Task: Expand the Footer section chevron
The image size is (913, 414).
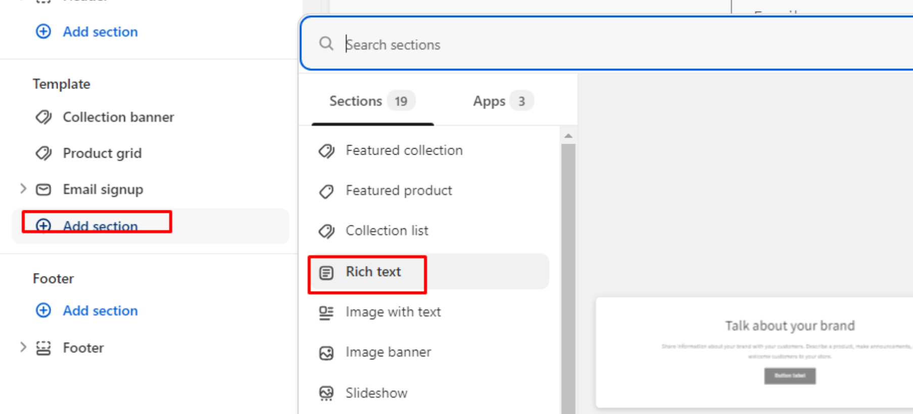Action: click(23, 347)
